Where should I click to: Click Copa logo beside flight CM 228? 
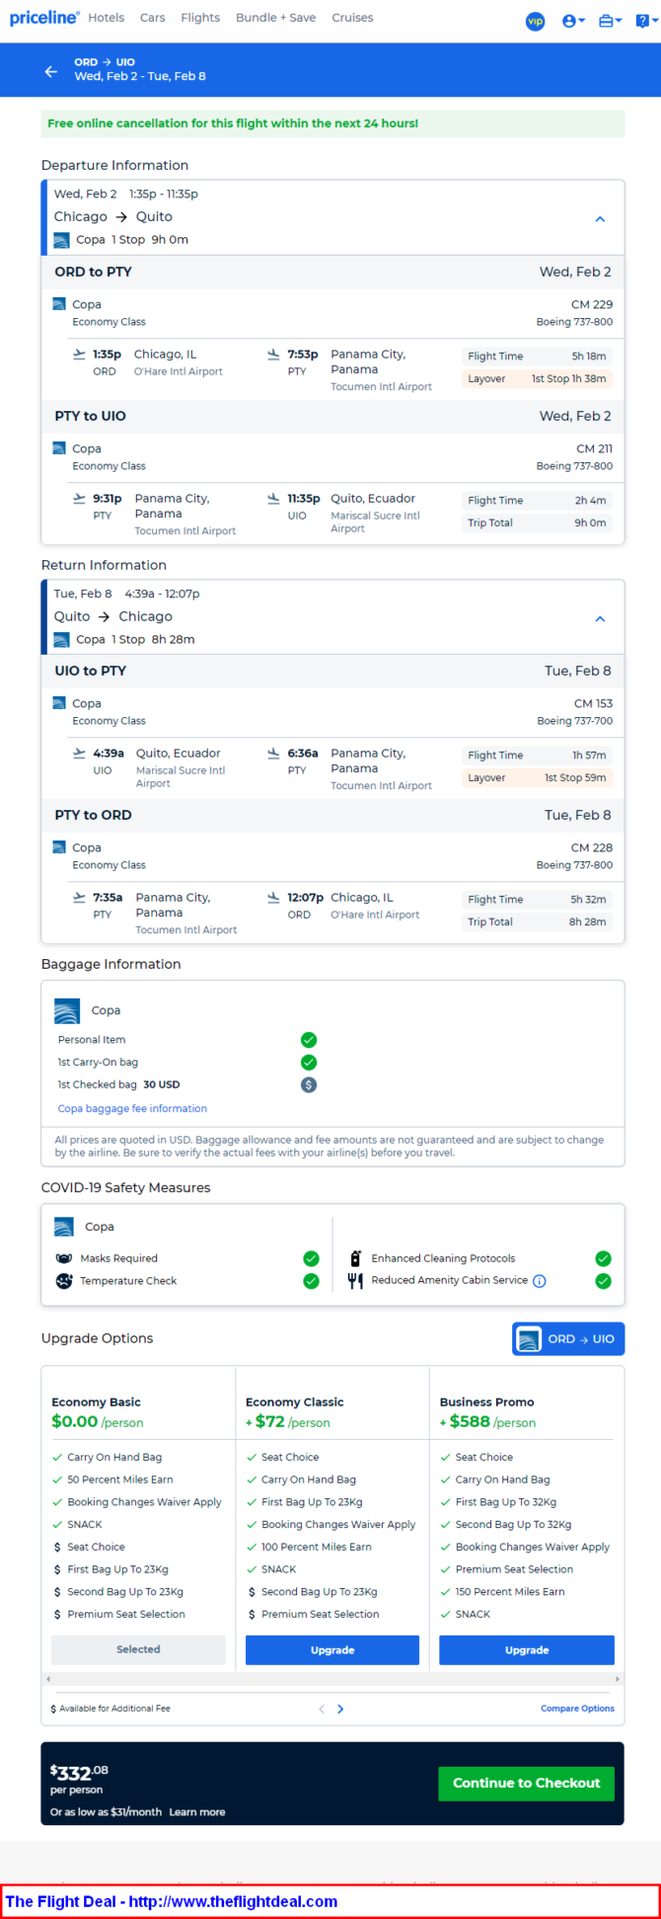pos(59,847)
